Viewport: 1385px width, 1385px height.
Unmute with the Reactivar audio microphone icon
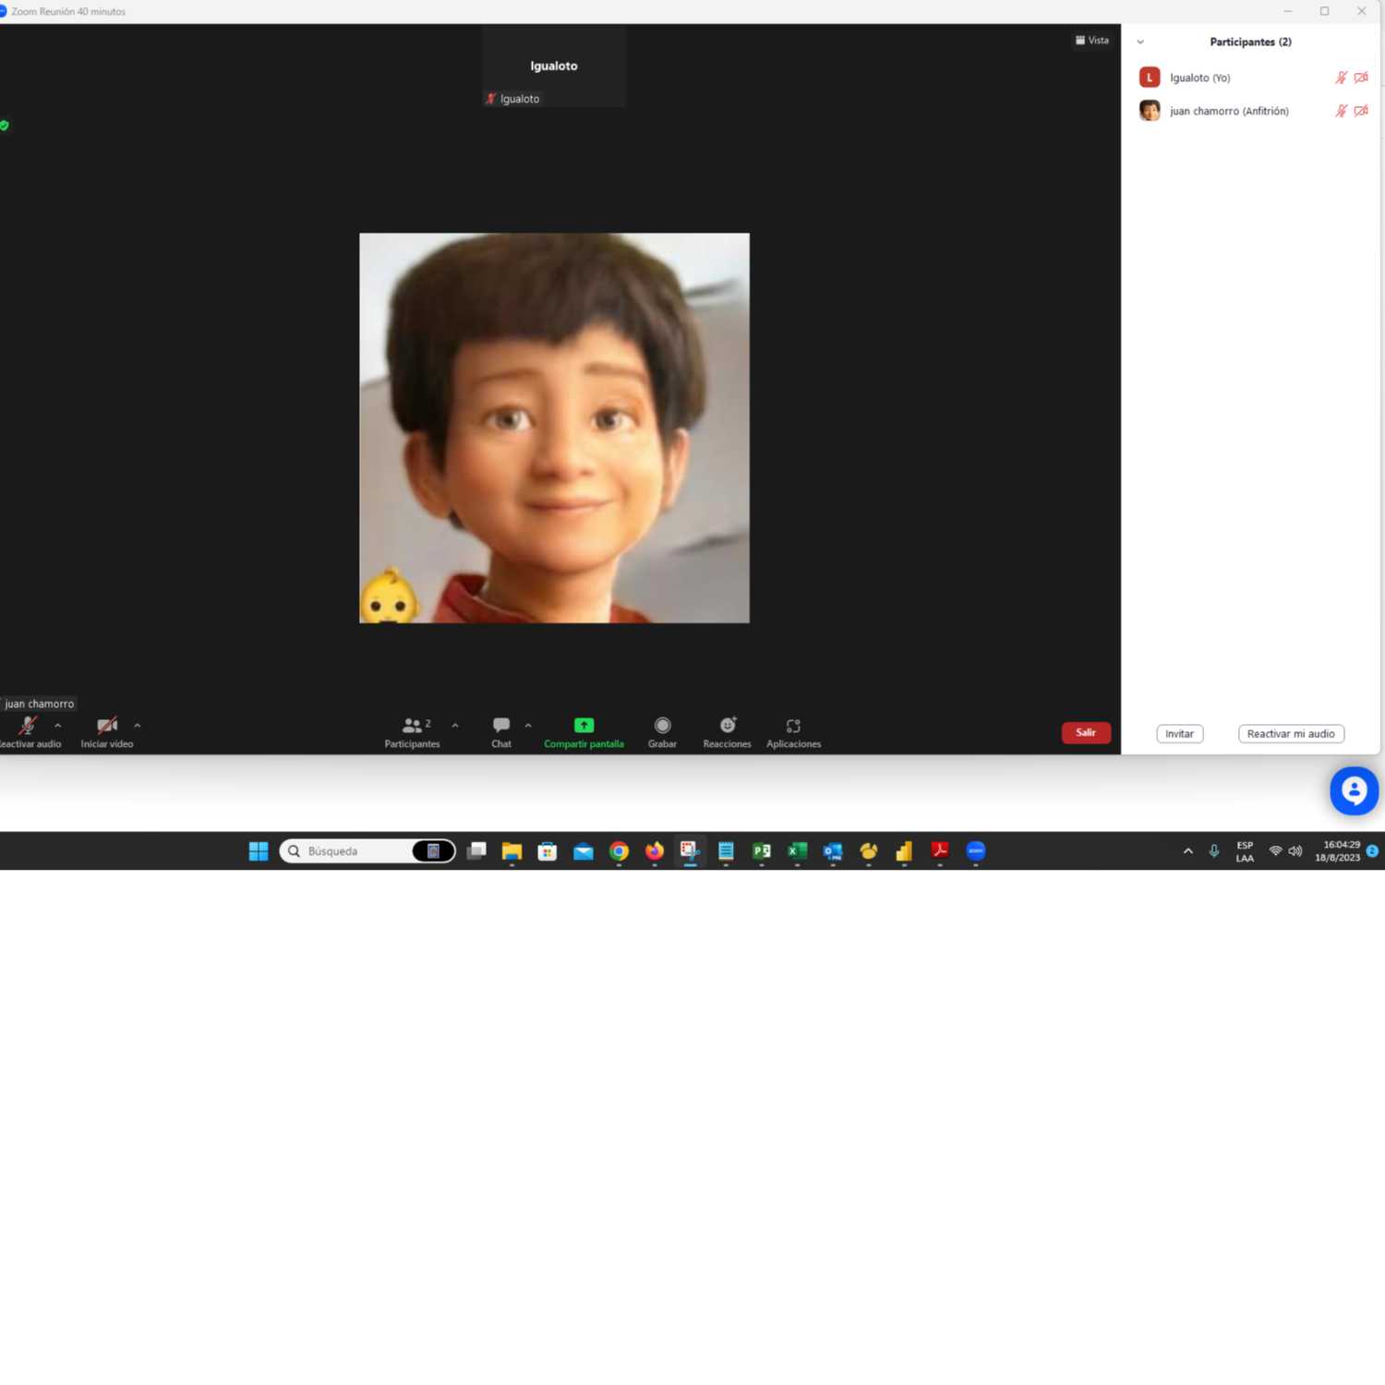click(x=29, y=726)
